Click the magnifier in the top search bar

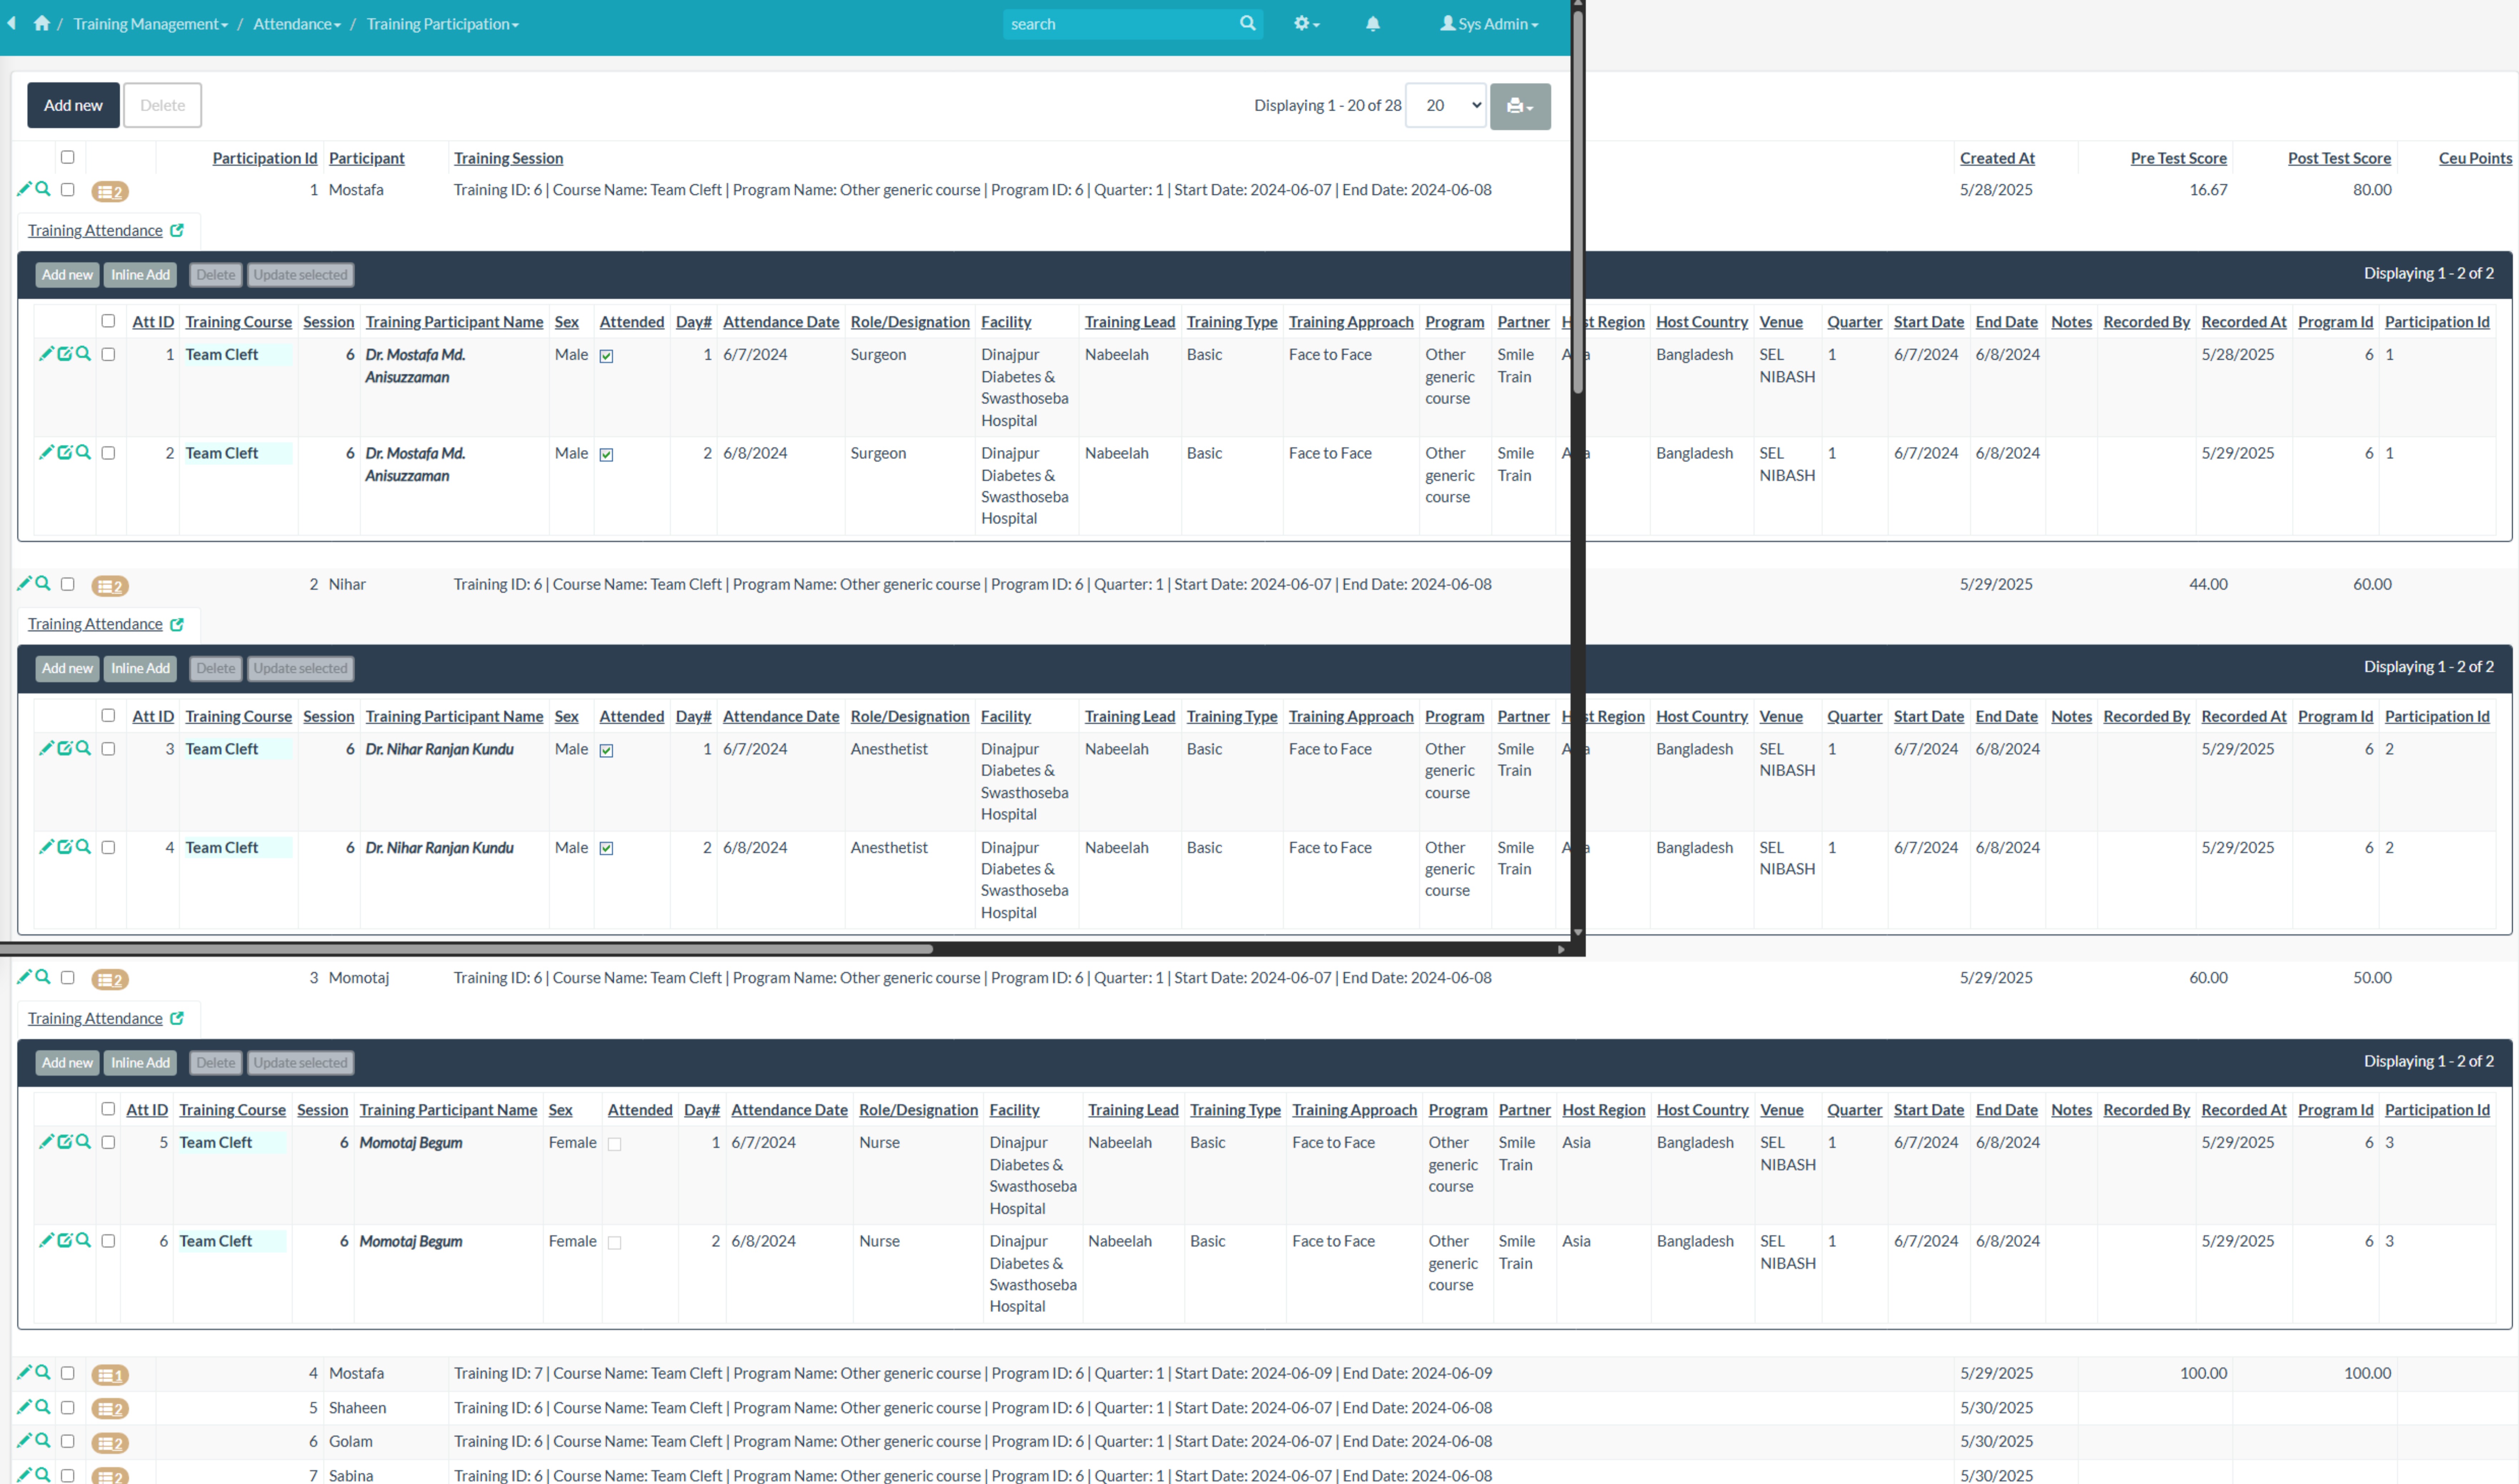click(1247, 23)
